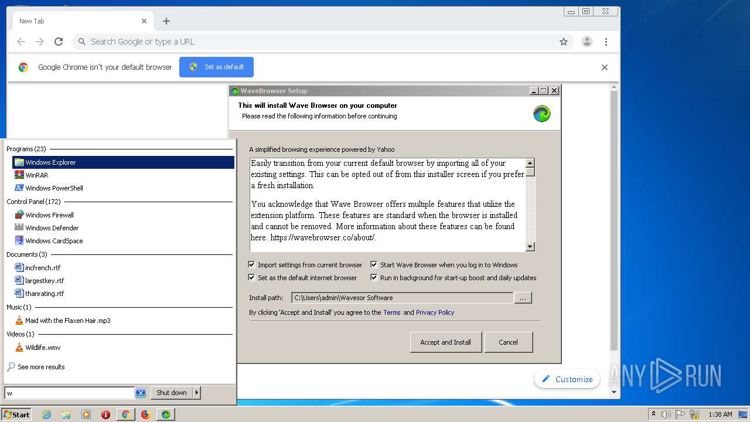Viewport: 750px width, 422px height.
Task: Click the Documents (3) group header
Action: 27,254
